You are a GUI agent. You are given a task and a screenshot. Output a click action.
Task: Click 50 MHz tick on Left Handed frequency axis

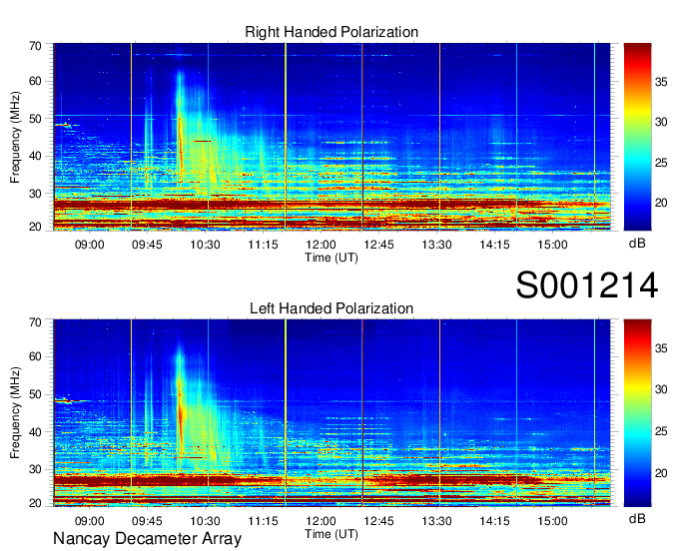click(x=35, y=394)
